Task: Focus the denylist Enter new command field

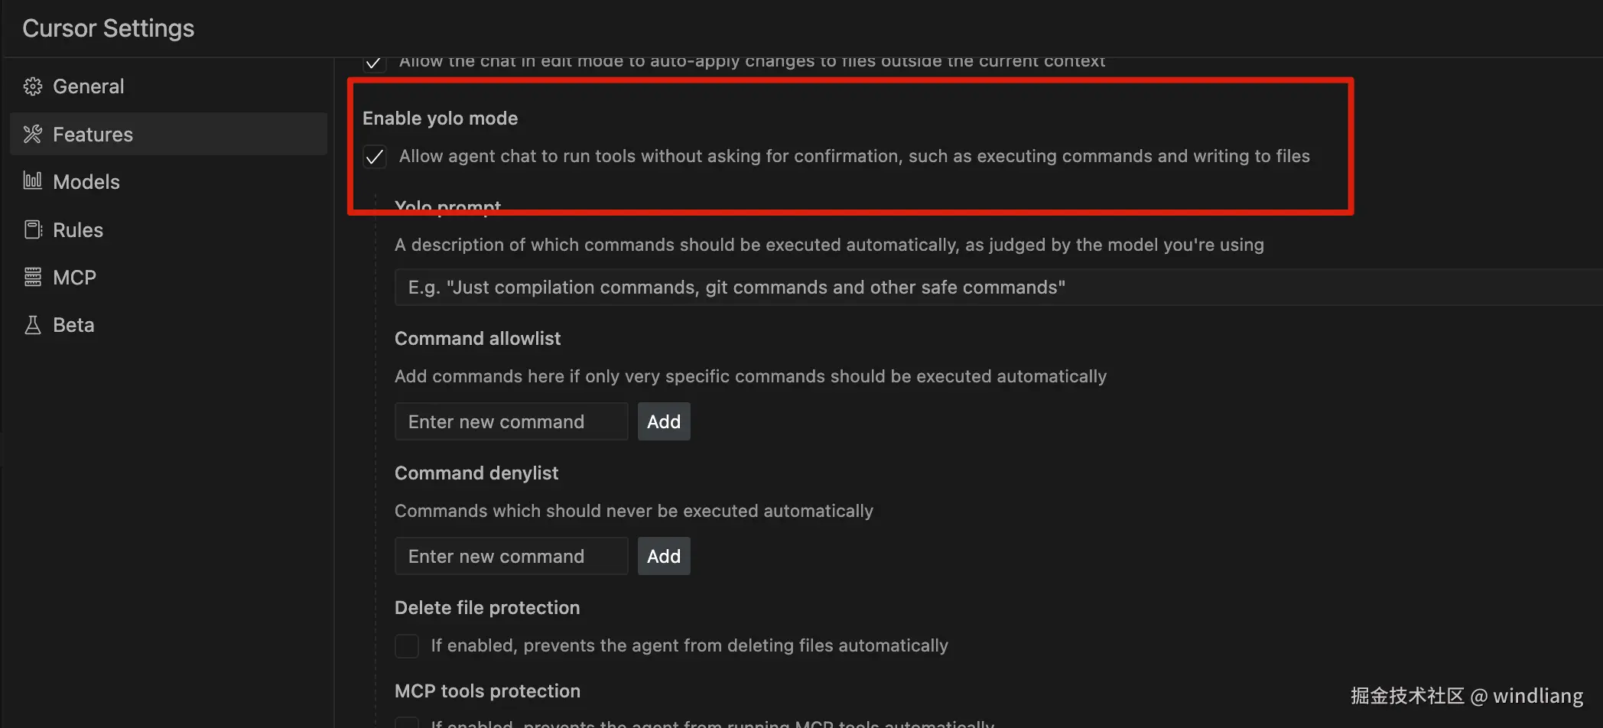Action: click(511, 556)
